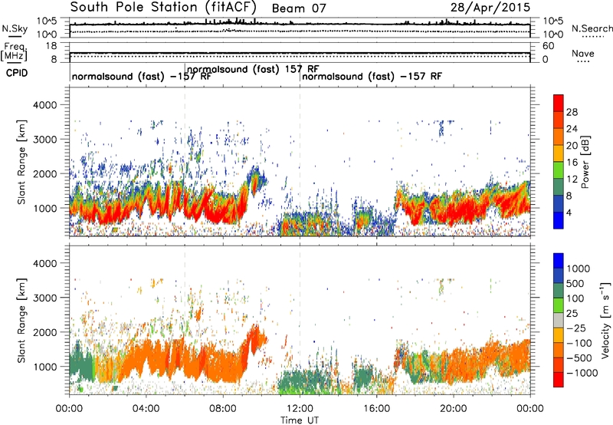Select the 24 label on Power color bar
Viewport: 613px width, 425px height.
point(572,129)
